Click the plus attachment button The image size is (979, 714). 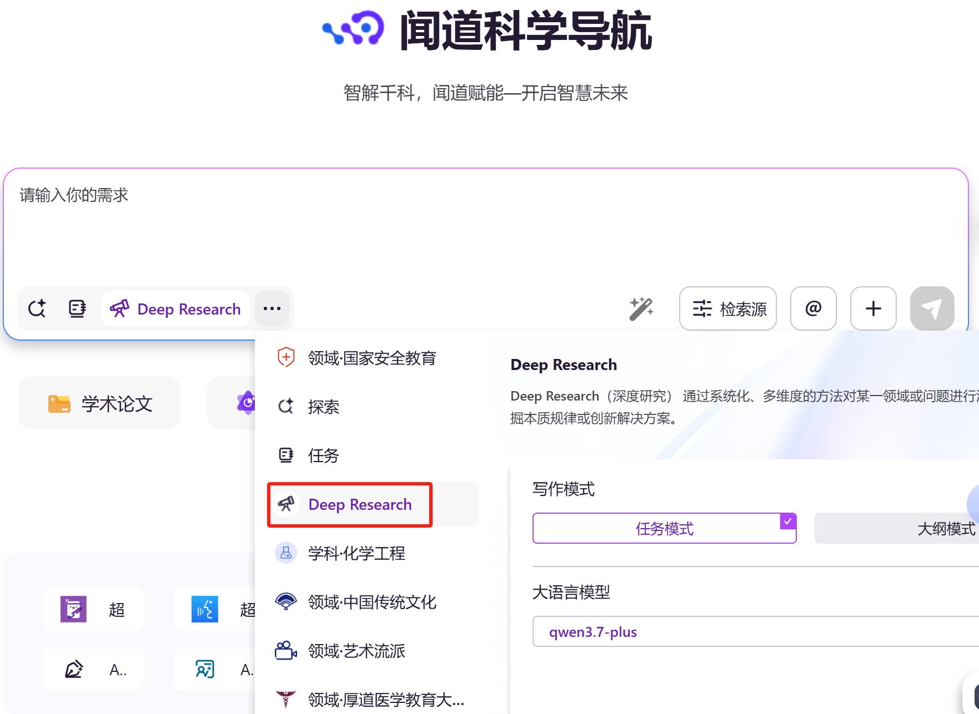point(873,308)
